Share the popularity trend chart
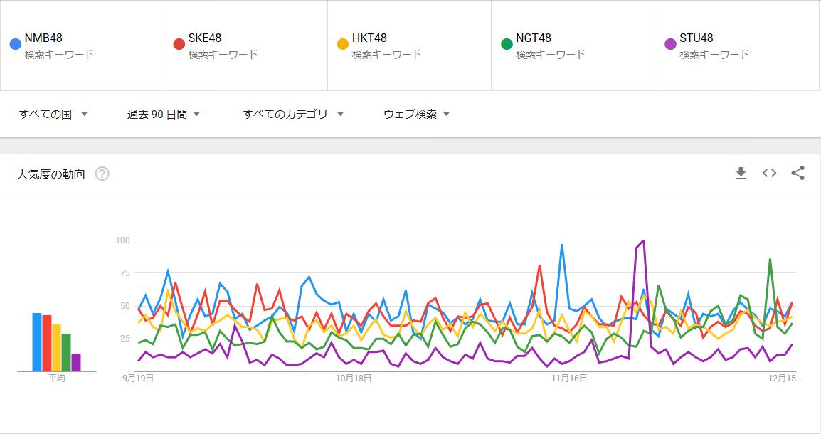The image size is (821, 434). [798, 174]
